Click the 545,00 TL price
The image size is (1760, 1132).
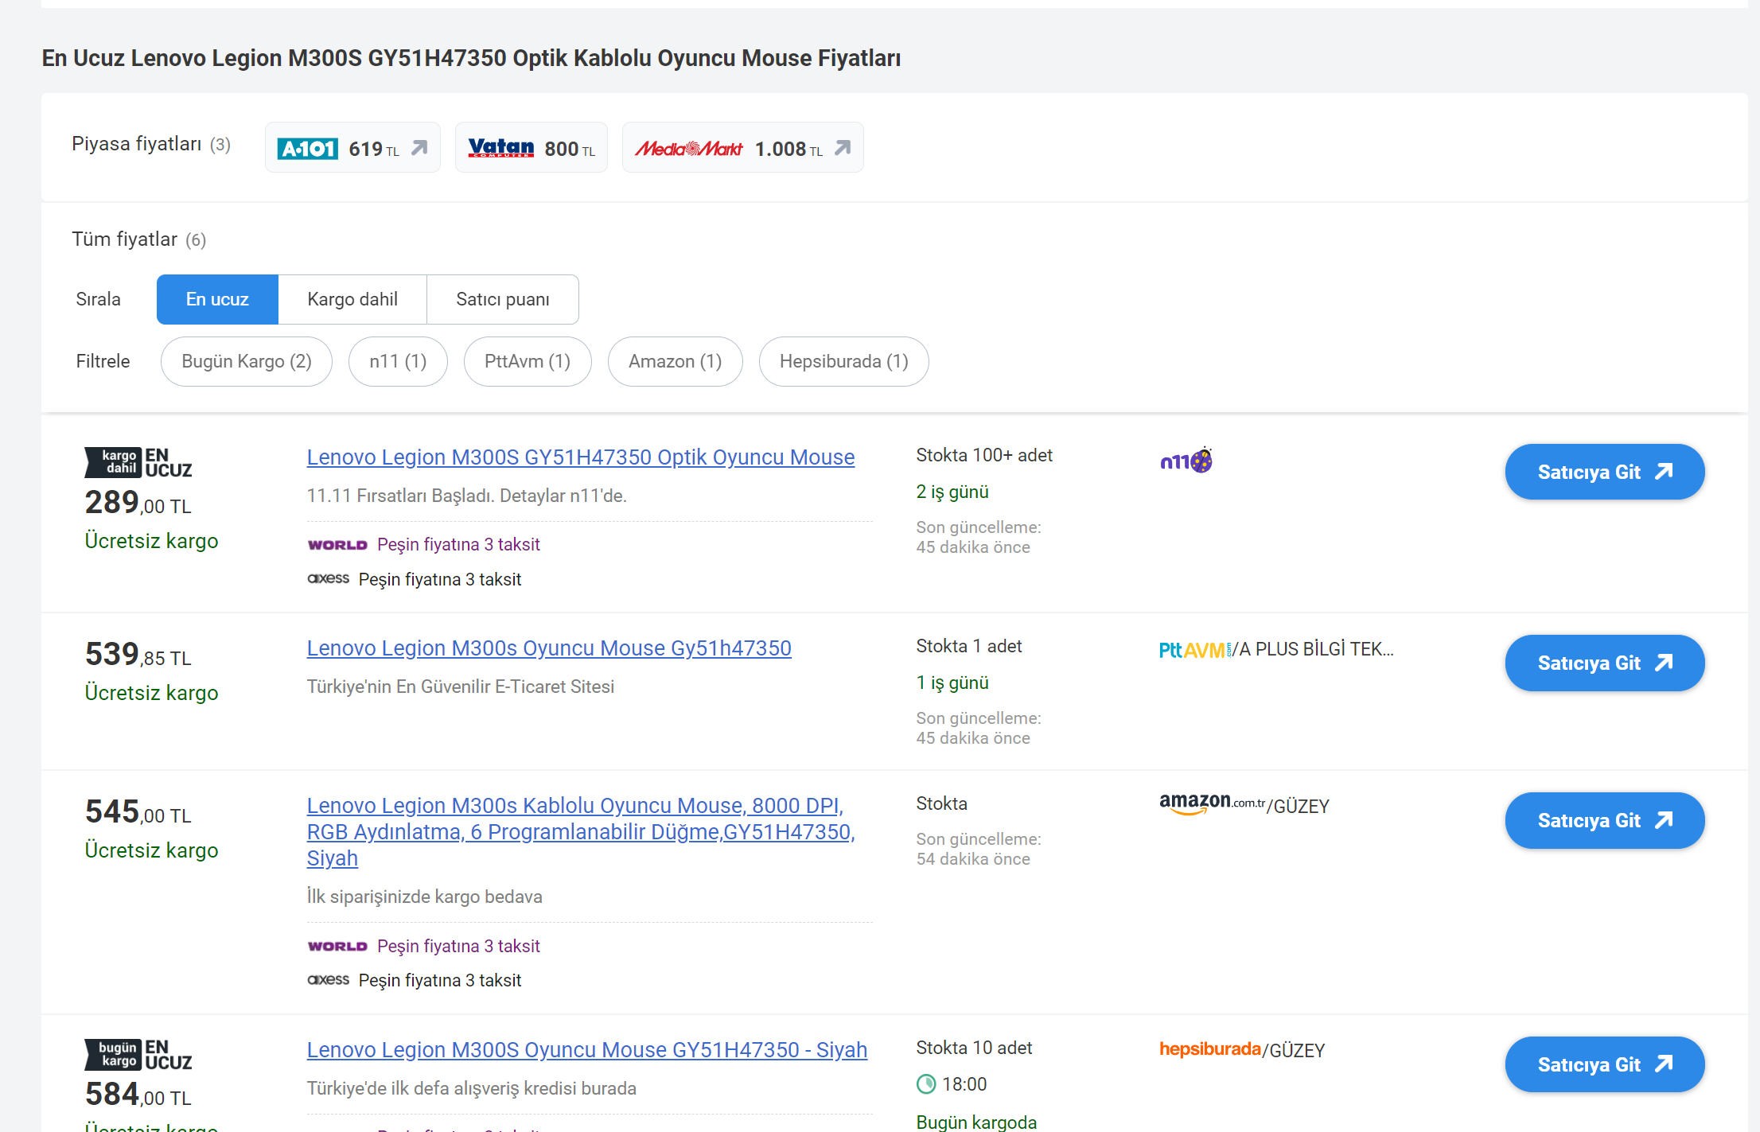[x=138, y=812]
